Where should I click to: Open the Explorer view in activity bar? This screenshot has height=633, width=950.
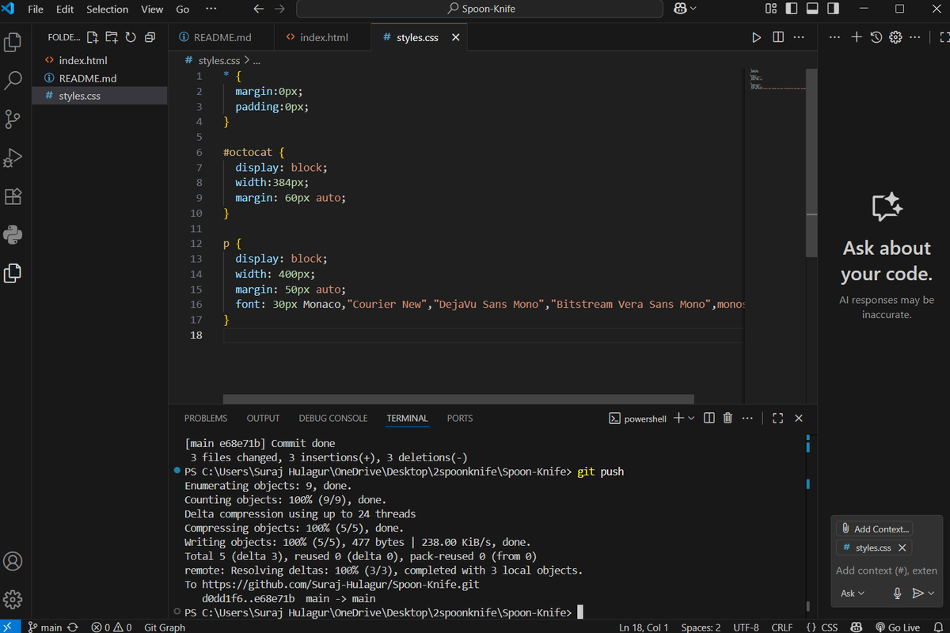13,42
